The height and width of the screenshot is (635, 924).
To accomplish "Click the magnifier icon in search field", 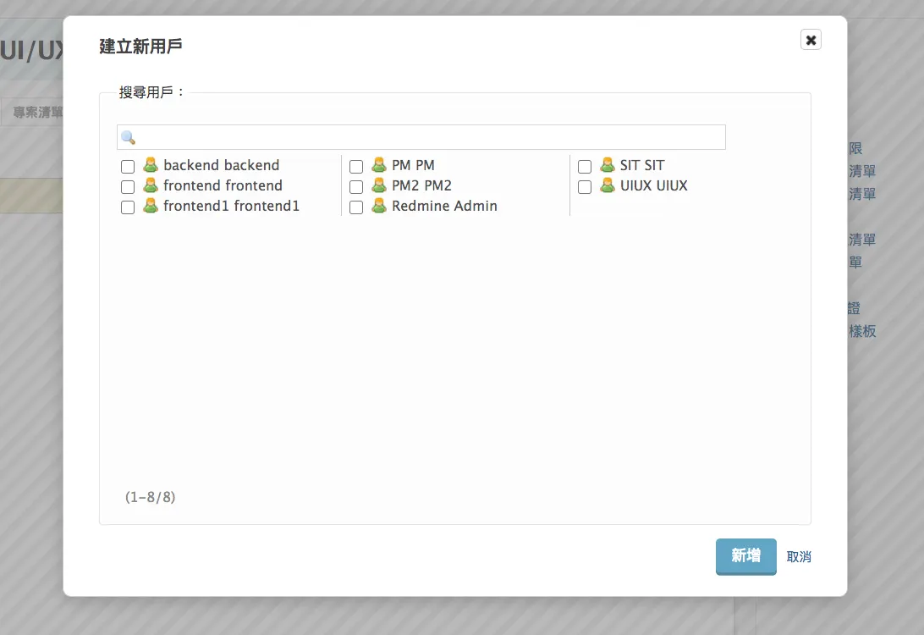I will 128,138.
